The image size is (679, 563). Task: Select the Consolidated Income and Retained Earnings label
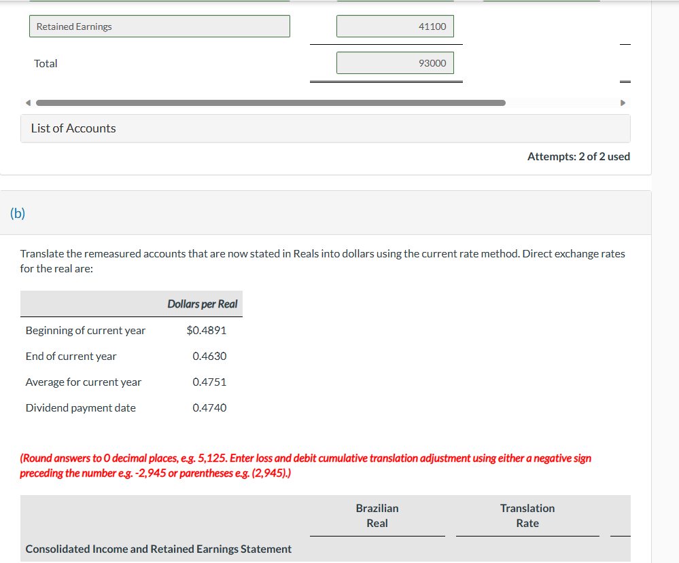point(158,549)
